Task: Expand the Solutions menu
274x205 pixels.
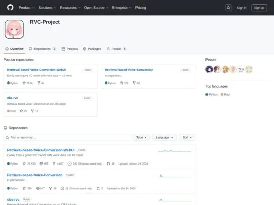Action: coord(47,8)
